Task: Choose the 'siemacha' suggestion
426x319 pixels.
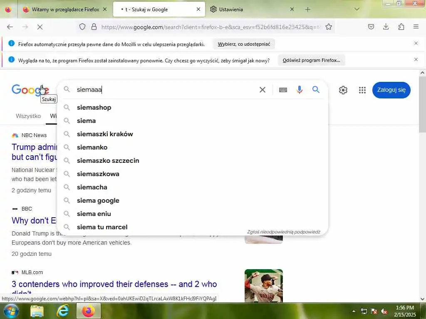Action: (x=193, y=187)
